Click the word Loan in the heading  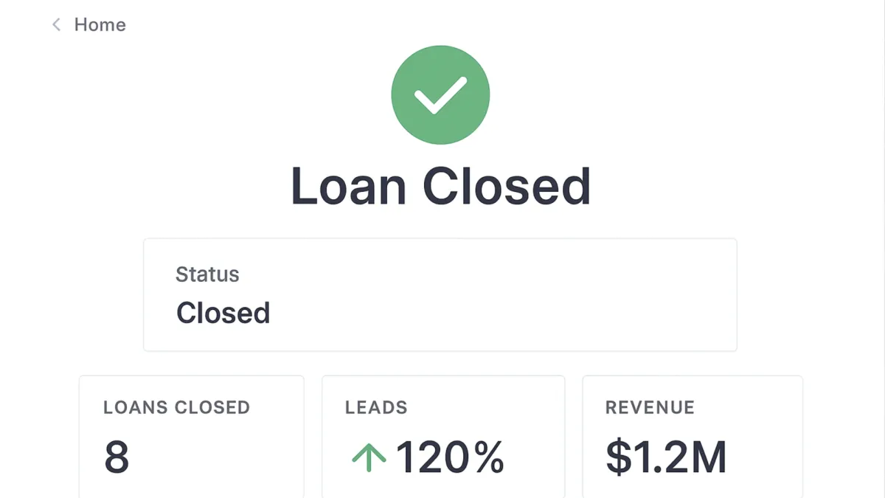[x=348, y=185]
